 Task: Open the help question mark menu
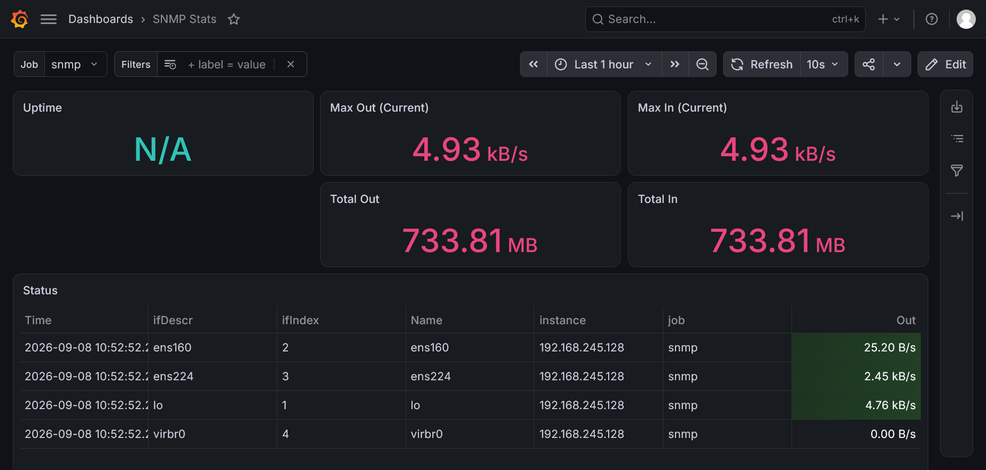tap(931, 19)
